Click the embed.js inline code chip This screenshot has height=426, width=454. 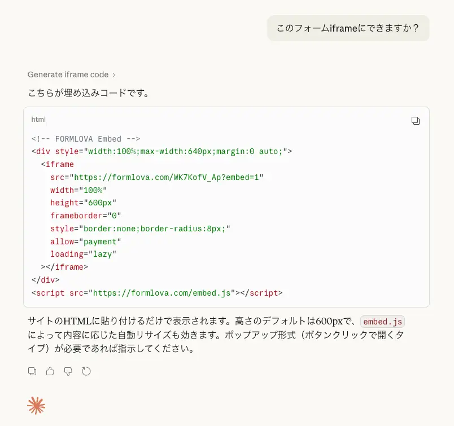coord(382,321)
